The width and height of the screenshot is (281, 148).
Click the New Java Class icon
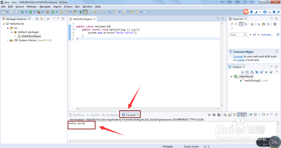[53, 12]
